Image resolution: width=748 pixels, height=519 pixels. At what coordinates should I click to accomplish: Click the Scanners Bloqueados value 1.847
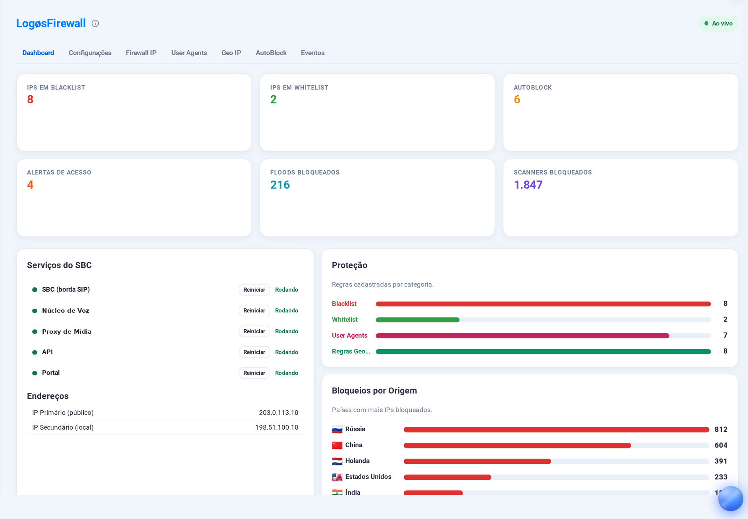coord(528,185)
